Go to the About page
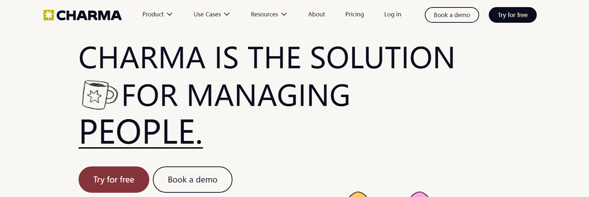 pyautogui.click(x=316, y=14)
